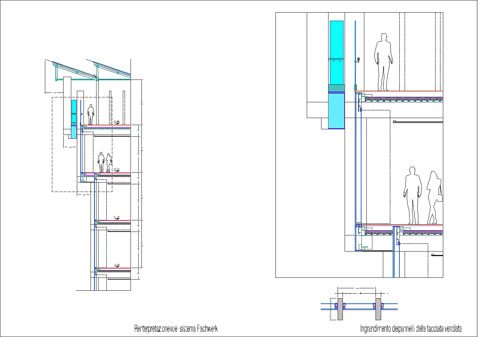Select the teal band between the cyan panels
The image size is (478, 337).
point(336,88)
